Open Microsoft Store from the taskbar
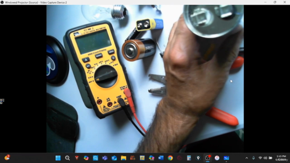The image size is (290, 163). (x=96, y=158)
